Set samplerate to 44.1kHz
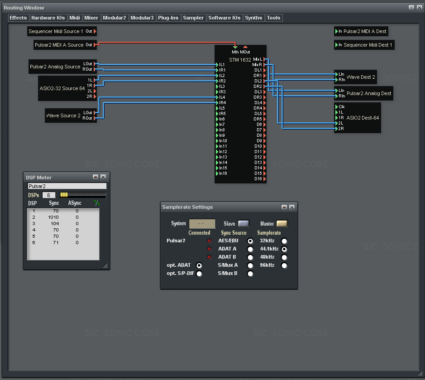This screenshot has width=425, height=380. [284, 249]
